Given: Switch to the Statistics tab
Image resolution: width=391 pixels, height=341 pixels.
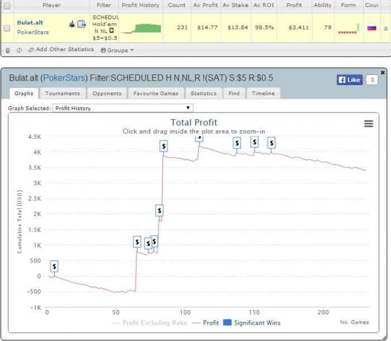Looking at the screenshot, I should (x=203, y=94).
